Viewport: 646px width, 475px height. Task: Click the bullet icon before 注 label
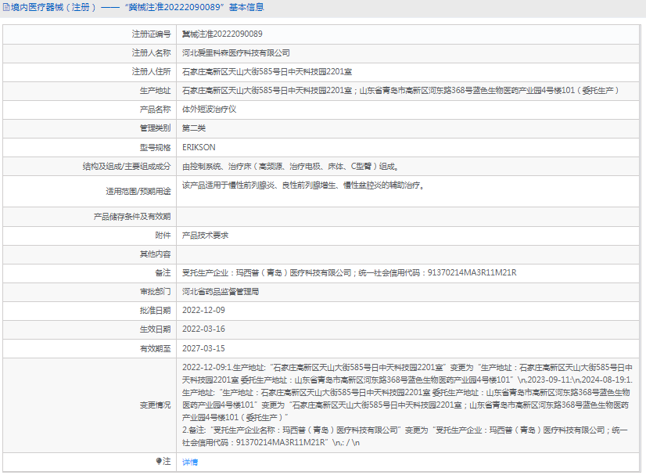coord(159,461)
